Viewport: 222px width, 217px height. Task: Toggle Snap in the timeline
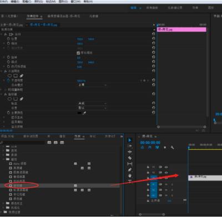click(x=150, y=148)
